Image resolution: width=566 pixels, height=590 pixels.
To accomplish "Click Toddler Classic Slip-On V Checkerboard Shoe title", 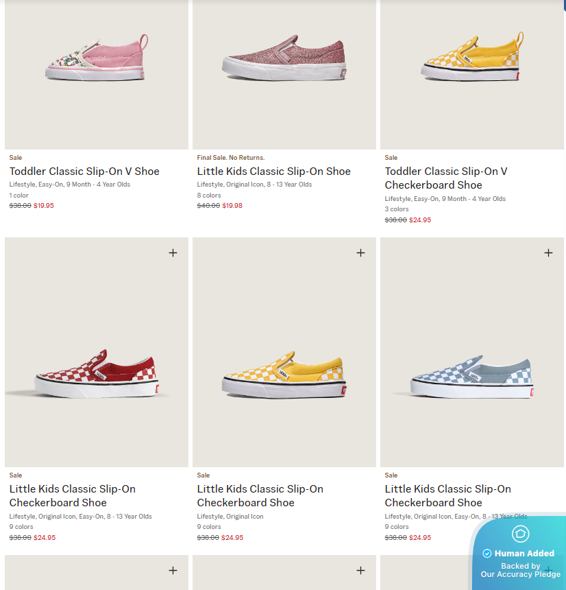I will click(446, 178).
